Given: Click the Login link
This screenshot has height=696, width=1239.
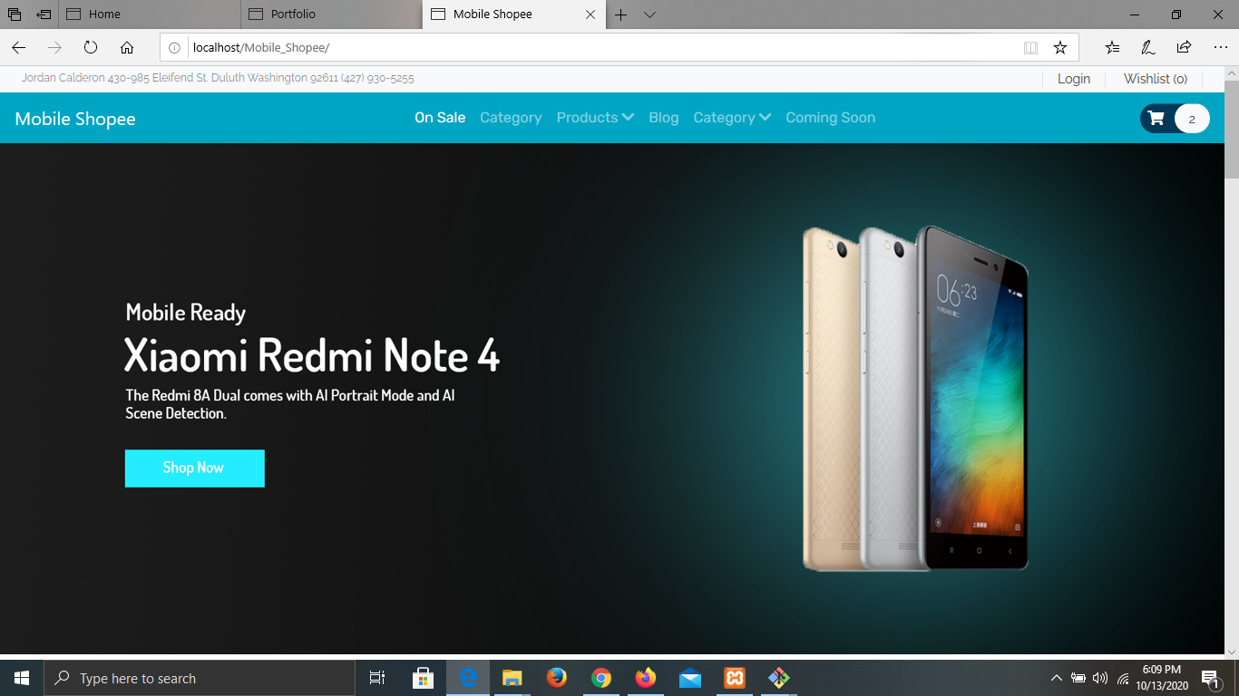Looking at the screenshot, I should point(1074,79).
